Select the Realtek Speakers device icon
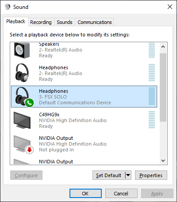 click(22, 50)
